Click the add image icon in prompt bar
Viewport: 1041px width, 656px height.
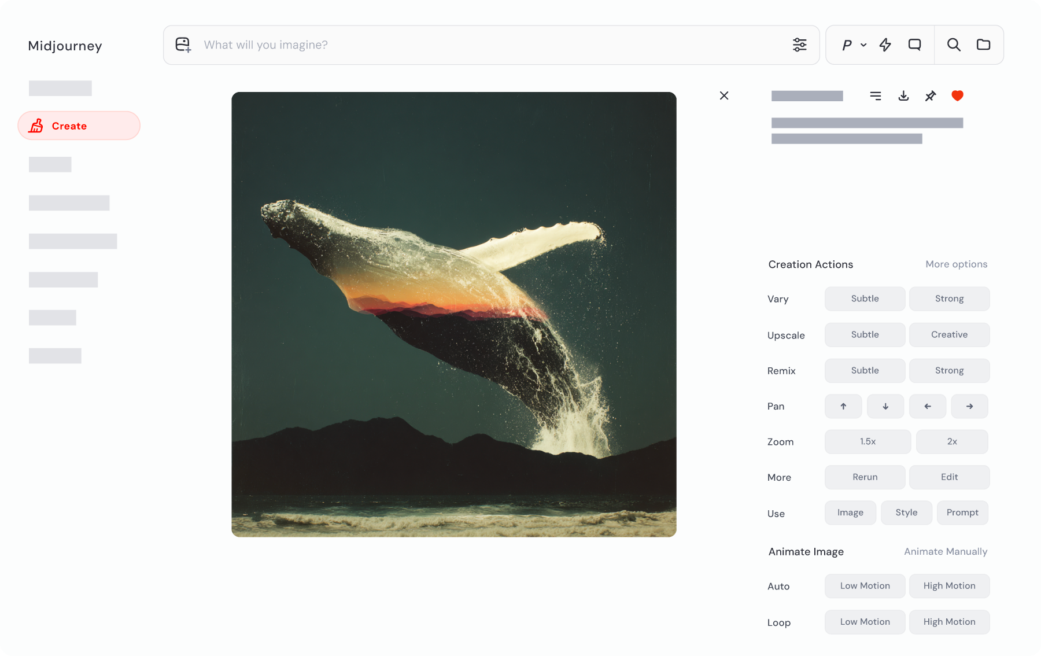coord(183,45)
